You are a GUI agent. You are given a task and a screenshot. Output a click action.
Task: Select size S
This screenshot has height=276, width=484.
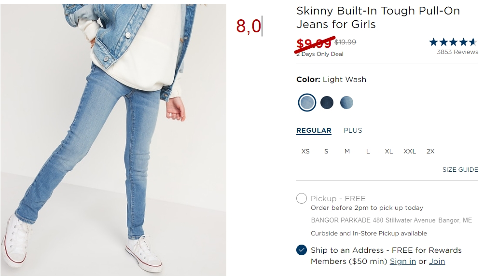326,152
